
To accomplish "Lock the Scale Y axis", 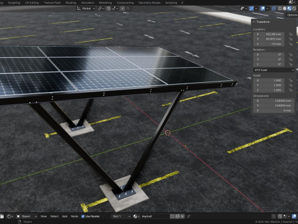I will [291, 85].
